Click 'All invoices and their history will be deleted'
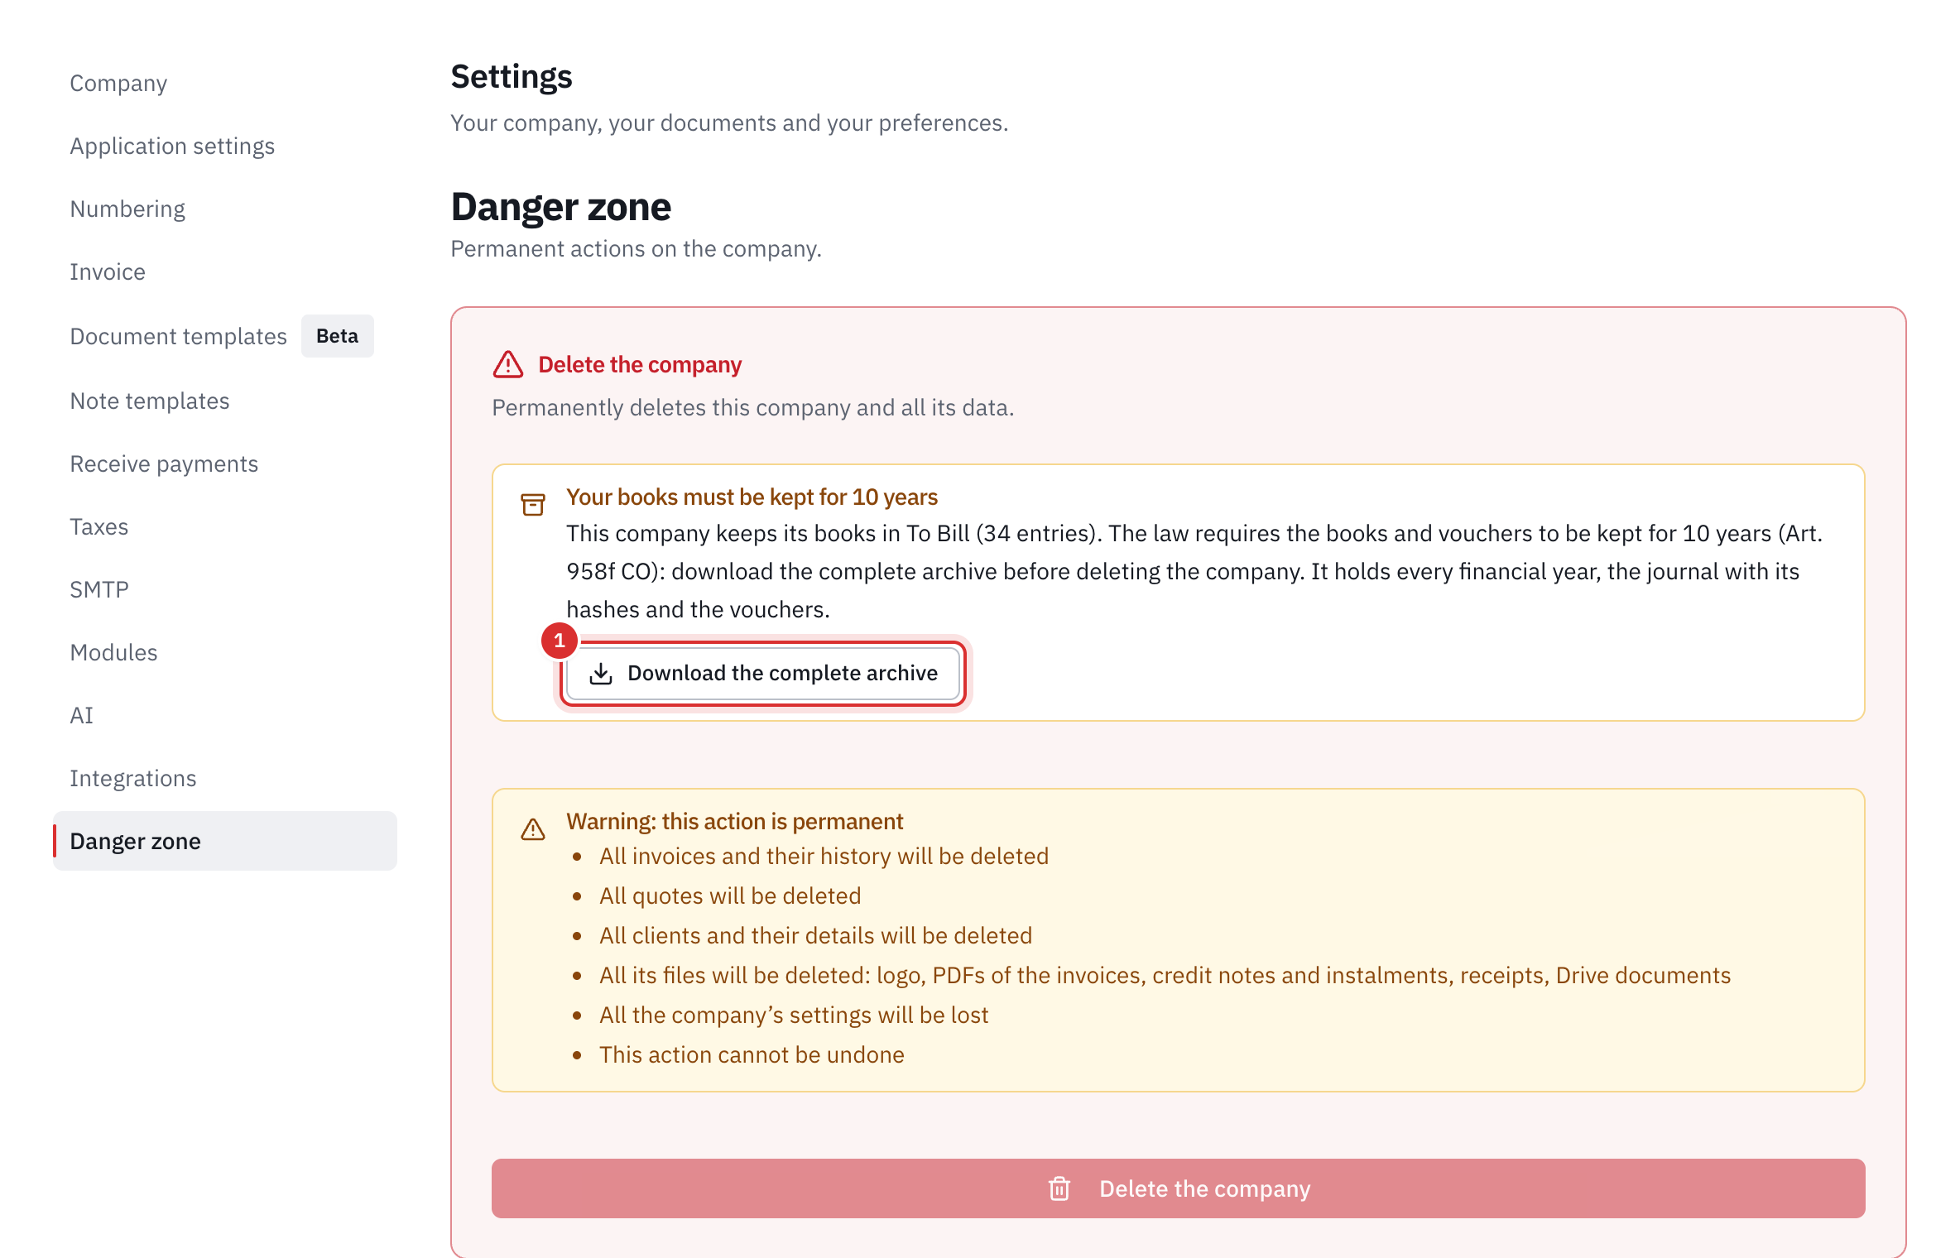 click(x=824, y=856)
